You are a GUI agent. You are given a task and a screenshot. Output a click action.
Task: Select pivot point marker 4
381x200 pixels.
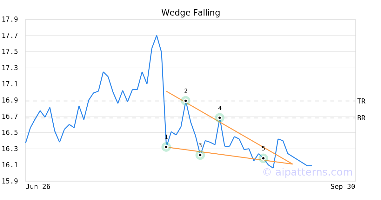[x=219, y=118]
